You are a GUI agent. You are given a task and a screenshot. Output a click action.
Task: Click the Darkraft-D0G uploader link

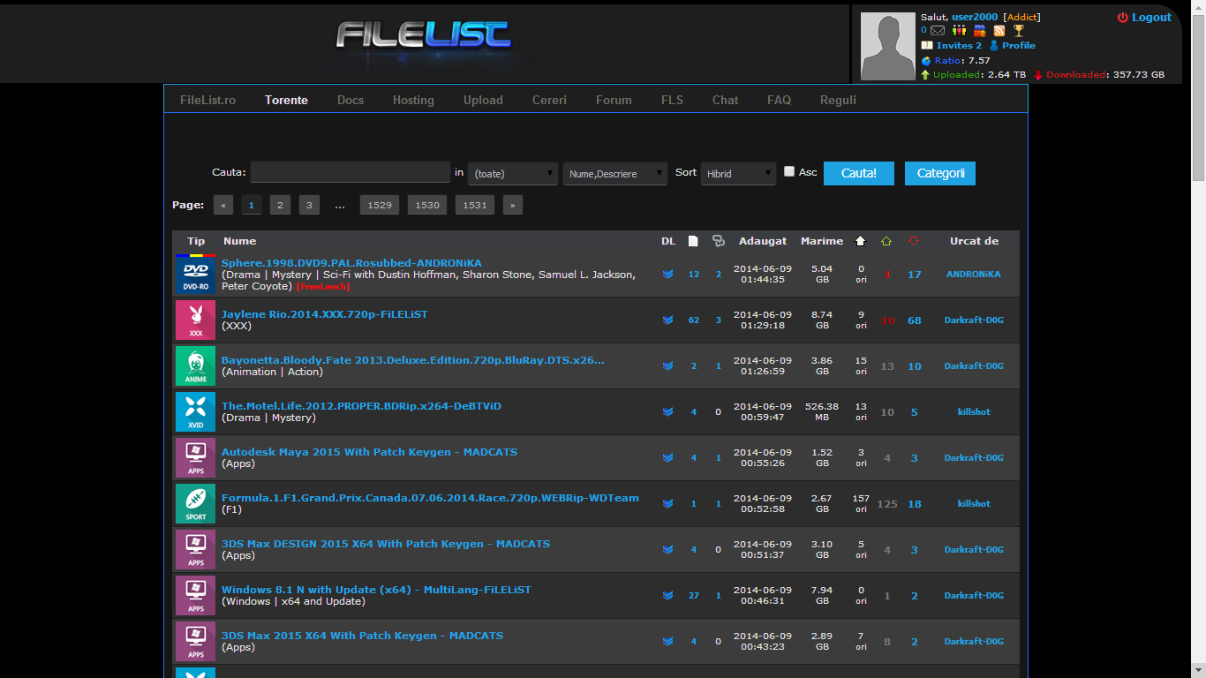pos(974,320)
